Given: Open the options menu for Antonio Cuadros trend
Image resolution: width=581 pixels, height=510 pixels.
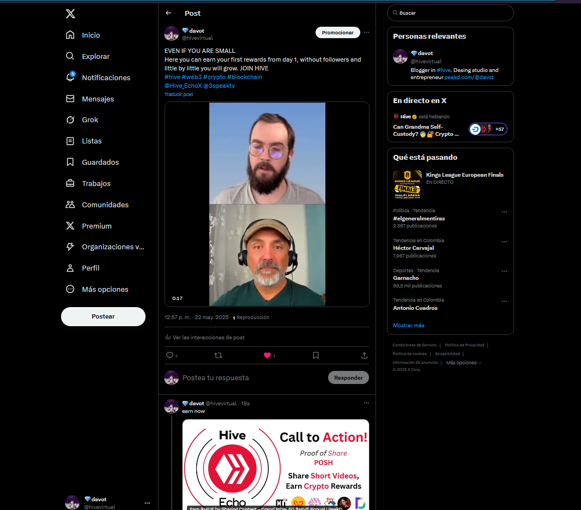Looking at the screenshot, I should 504,301.
